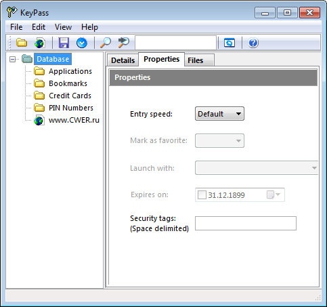Viewport: 327px width, 307px height.
Task: Open the File menu
Action: (16, 27)
